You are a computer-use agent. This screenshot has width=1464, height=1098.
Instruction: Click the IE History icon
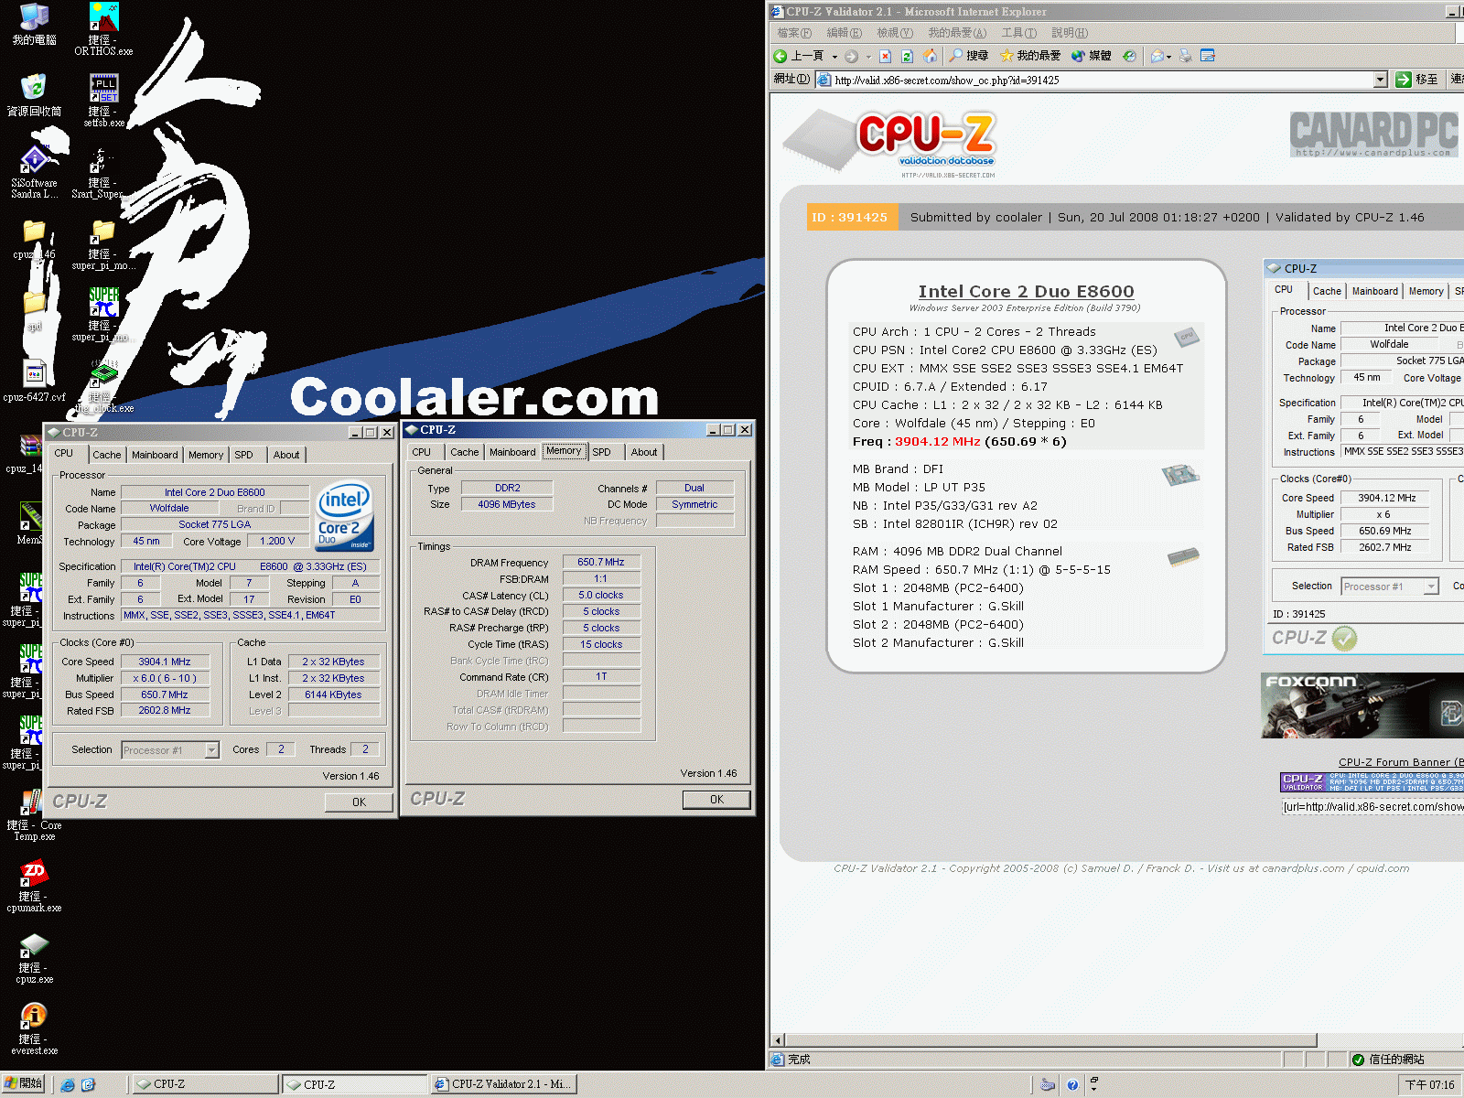1130,56
